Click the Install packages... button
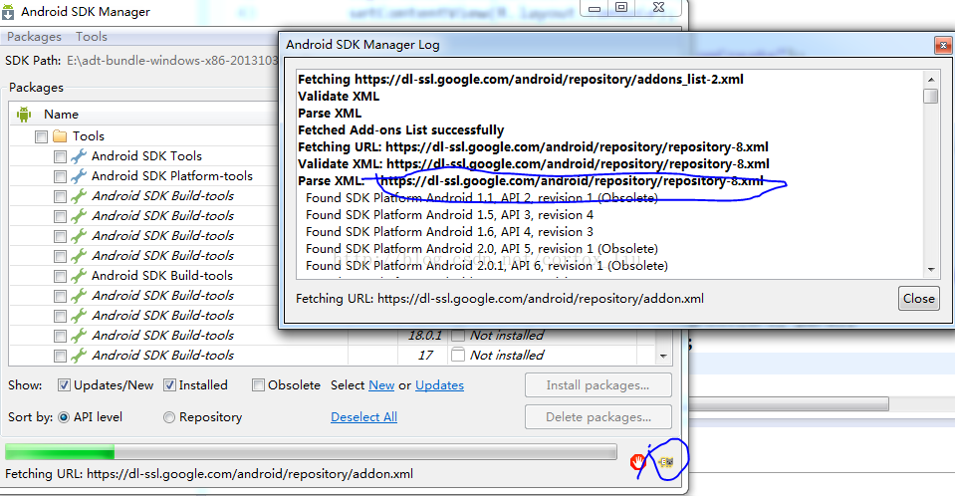 (x=598, y=385)
